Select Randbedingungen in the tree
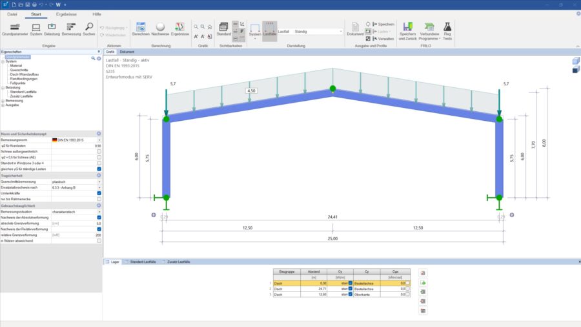The image size is (581, 327). click(x=23, y=79)
